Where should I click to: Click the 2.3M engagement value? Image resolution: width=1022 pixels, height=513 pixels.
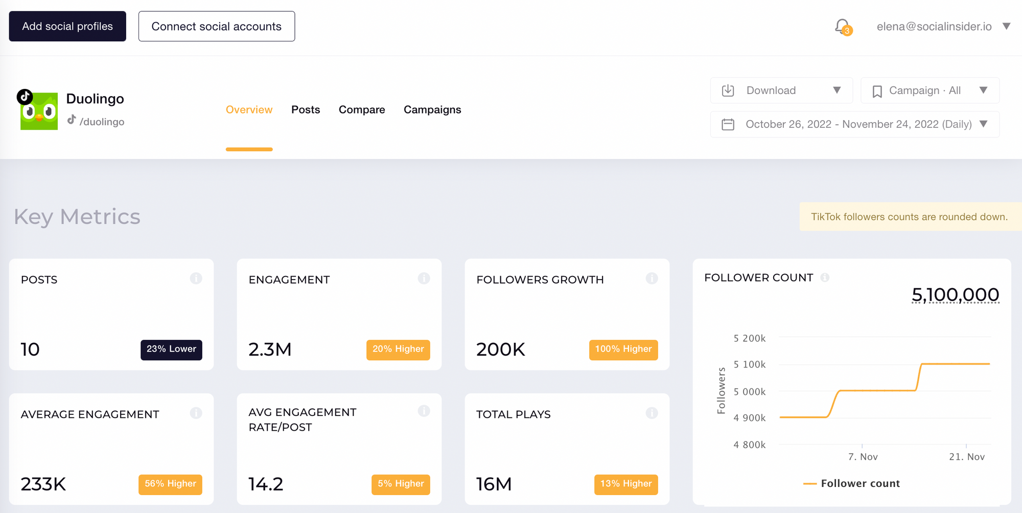(x=270, y=349)
